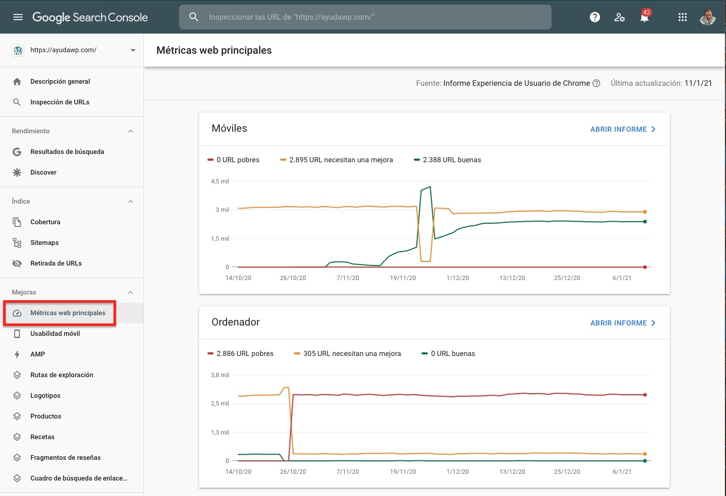Select Usabilidad móvil in sidebar

(55, 334)
